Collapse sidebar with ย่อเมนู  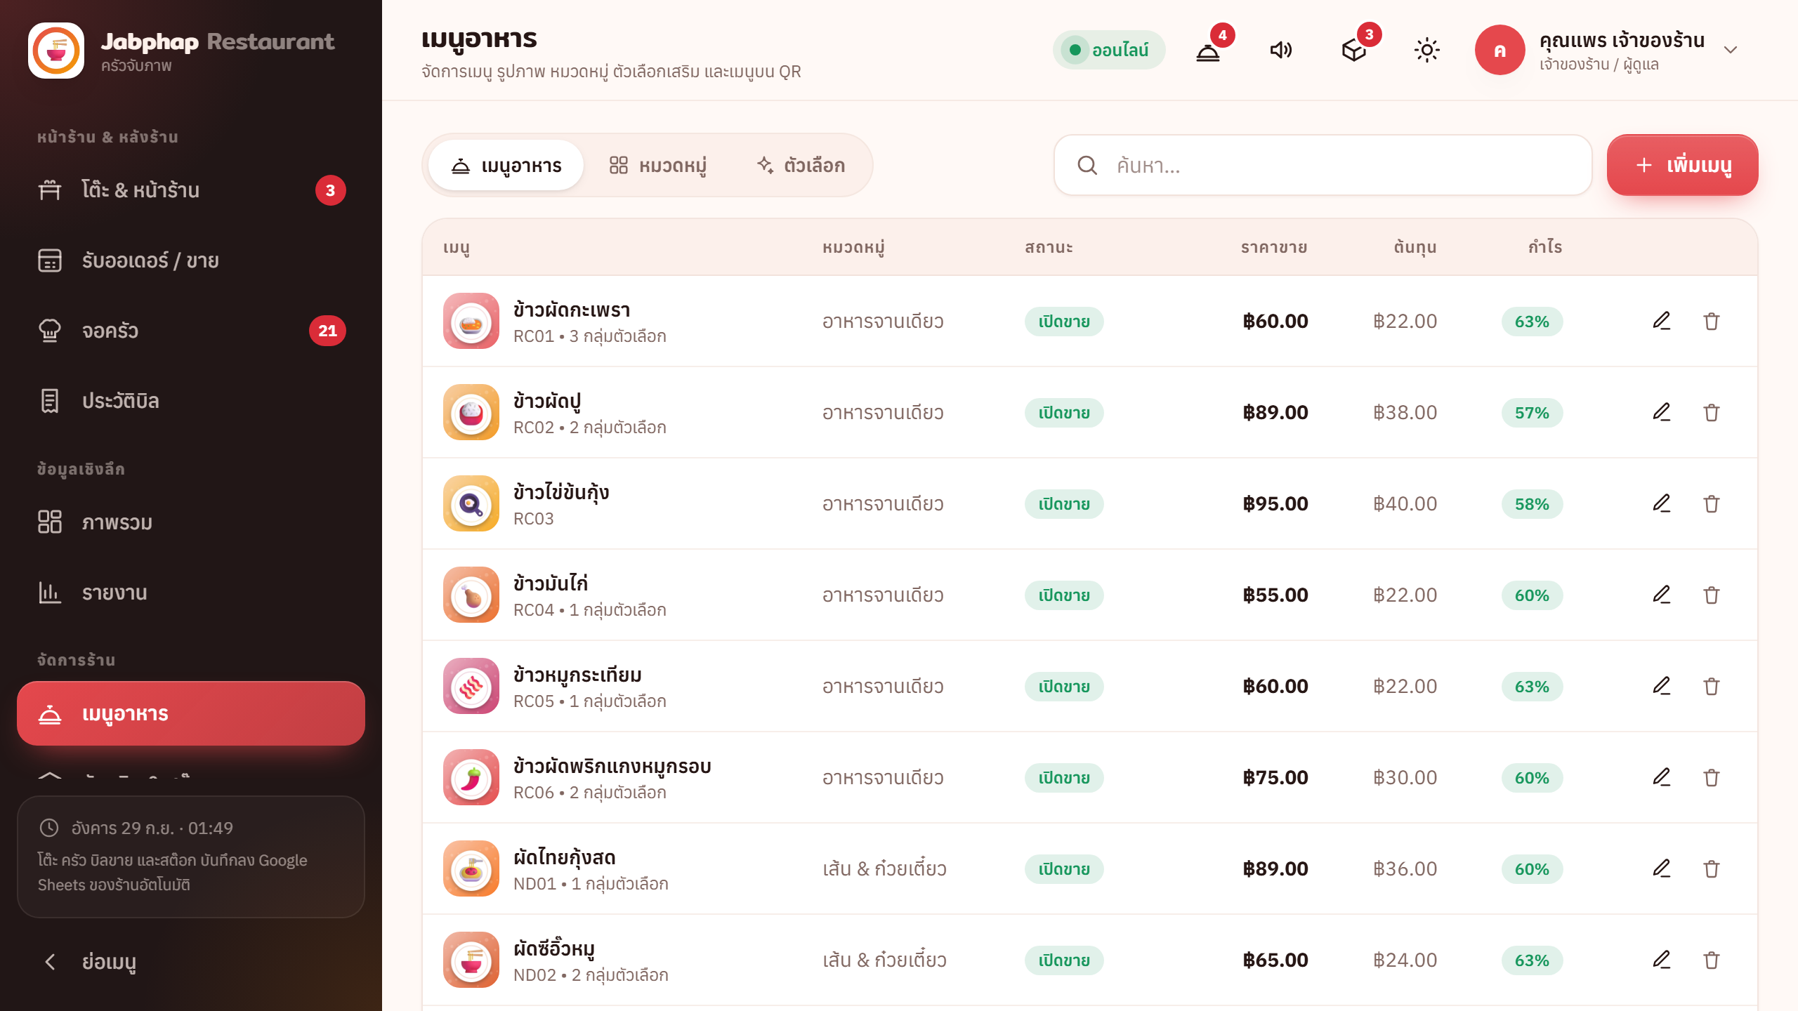(x=191, y=961)
